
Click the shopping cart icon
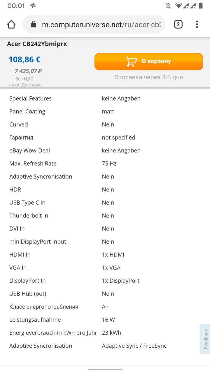132,61
